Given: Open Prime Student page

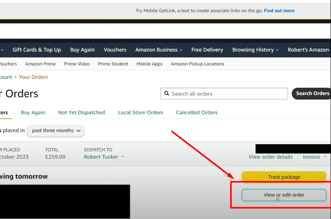Looking at the screenshot, I should (113, 64).
